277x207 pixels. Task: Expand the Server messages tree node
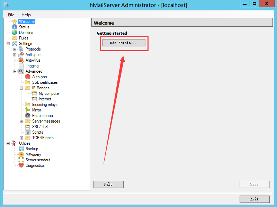click(21, 121)
